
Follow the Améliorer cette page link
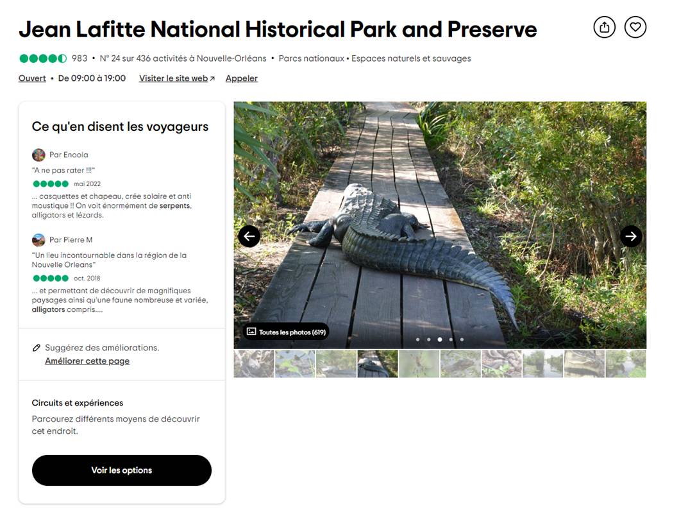point(87,361)
